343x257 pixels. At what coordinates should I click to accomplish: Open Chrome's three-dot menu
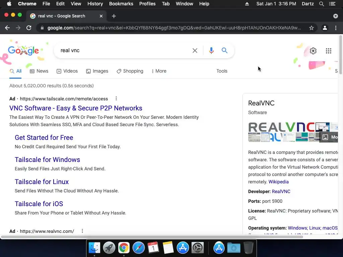(x=336, y=28)
